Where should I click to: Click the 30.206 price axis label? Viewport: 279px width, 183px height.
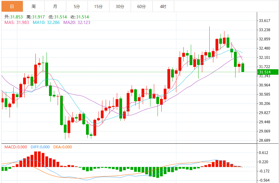pyautogui.click(x=265, y=103)
